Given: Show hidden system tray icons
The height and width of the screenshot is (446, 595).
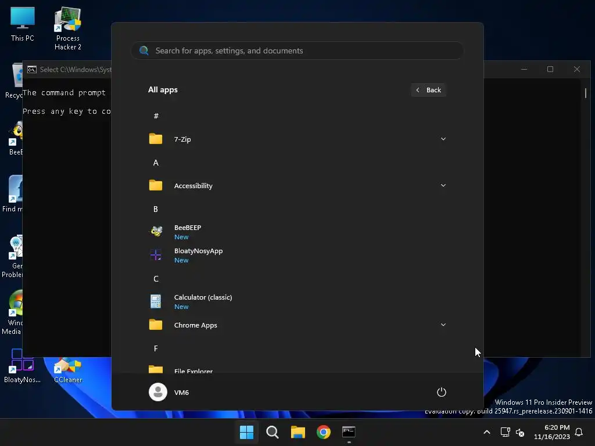Looking at the screenshot, I should tap(487, 432).
